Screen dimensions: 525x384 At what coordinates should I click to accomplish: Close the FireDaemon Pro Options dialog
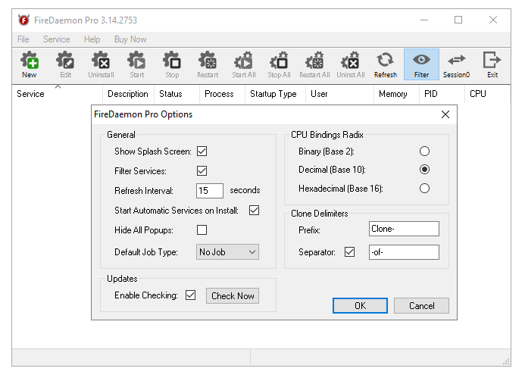point(445,114)
